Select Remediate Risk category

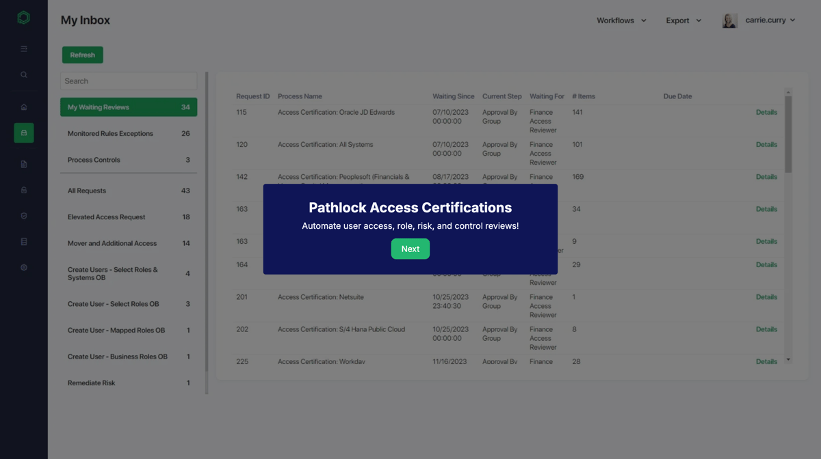pos(129,383)
